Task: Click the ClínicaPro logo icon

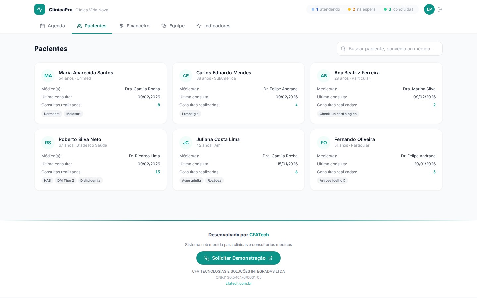Action: pyautogui.click(x=40, y=9)
